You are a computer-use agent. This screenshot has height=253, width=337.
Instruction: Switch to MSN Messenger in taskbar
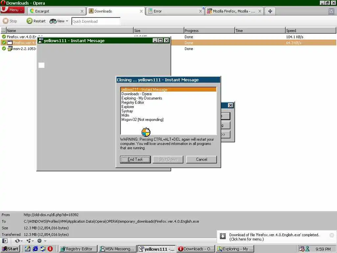pyautogui.click(x=117, y=249)
